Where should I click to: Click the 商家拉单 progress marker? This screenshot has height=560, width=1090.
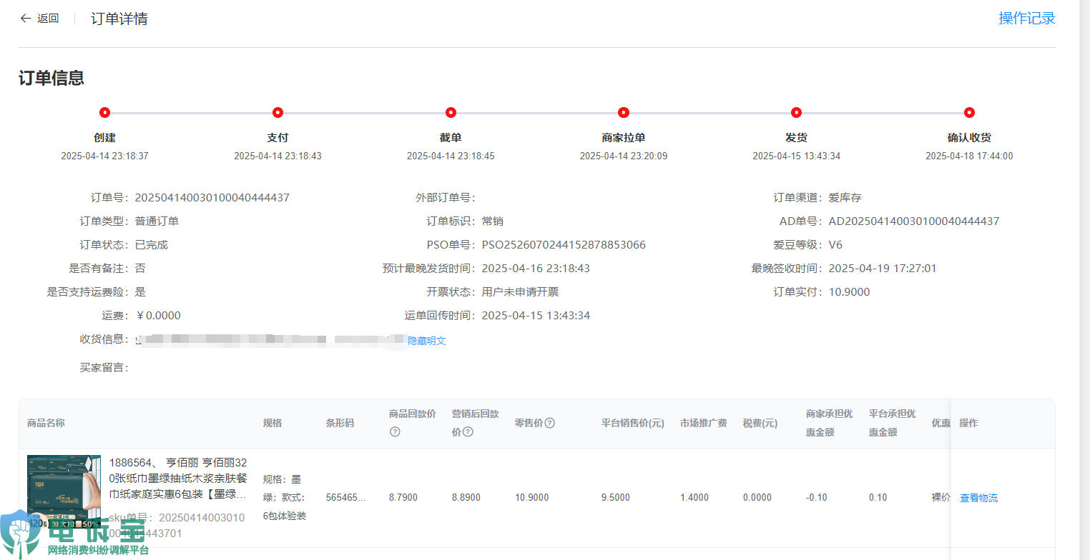(624, 112)
